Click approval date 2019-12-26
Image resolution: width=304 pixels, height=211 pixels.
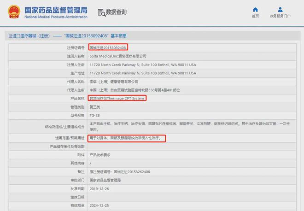(x=99, y=189)
